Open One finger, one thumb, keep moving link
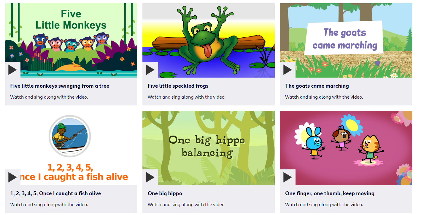Screen dimensions: 424x215 [330, 193]
